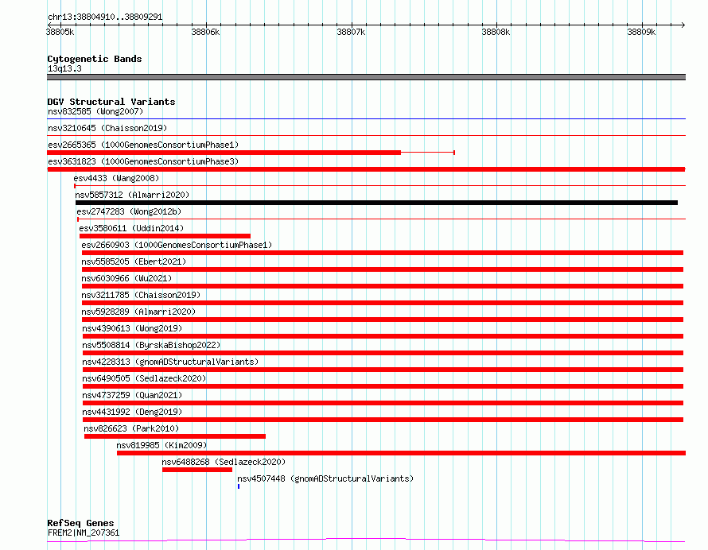This screenshot has width=708, height=550.
Task: Click the DGV Structural Variants track title
Action: point(111,102)
